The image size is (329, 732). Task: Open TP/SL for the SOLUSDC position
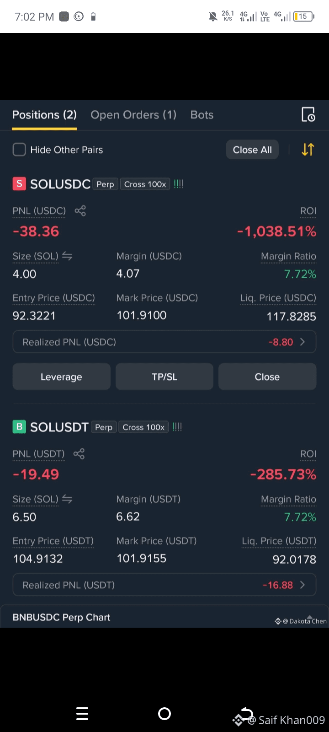pyautogui.click(x=164, y=377)
